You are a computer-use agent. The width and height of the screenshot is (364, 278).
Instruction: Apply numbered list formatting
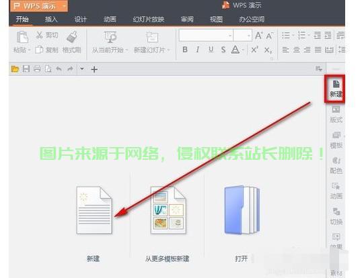tap(301, 36)
